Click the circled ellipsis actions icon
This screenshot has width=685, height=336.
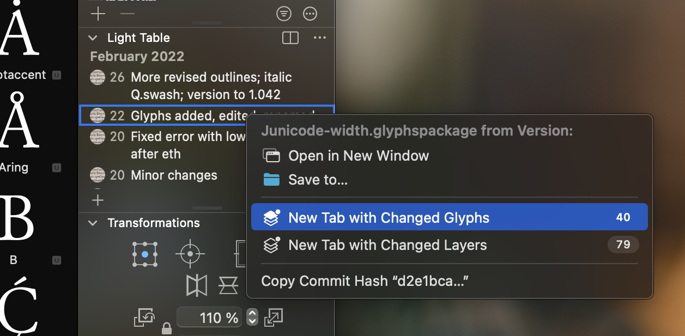(310, 14)
